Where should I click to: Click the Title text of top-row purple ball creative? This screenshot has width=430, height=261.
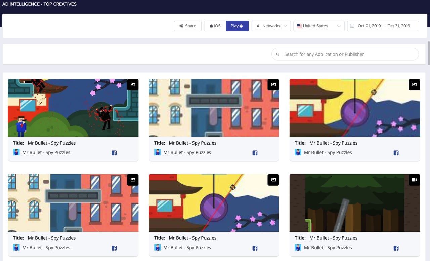tap(333, 143)
